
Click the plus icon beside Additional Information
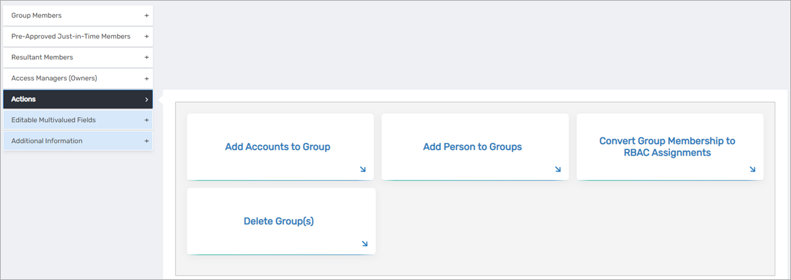click(146, 141)
